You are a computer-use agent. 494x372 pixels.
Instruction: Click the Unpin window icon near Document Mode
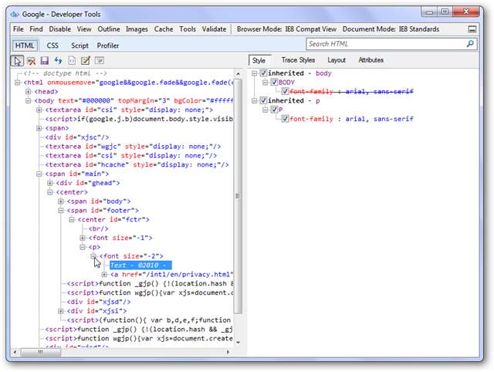472,29
